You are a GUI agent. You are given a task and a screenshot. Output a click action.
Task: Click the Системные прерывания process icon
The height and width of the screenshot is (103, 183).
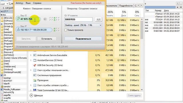pos(35,75)
